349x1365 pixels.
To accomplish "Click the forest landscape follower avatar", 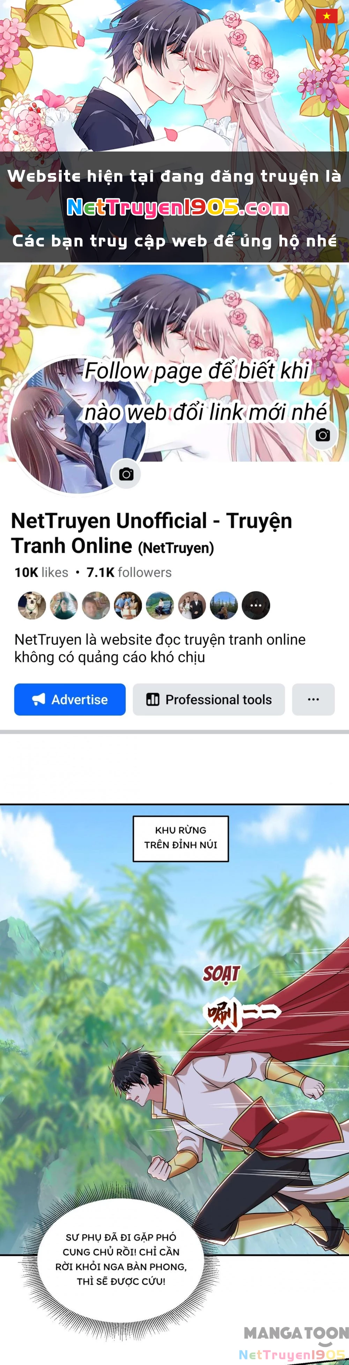I will pyautogui.click(x=224, y=605).
